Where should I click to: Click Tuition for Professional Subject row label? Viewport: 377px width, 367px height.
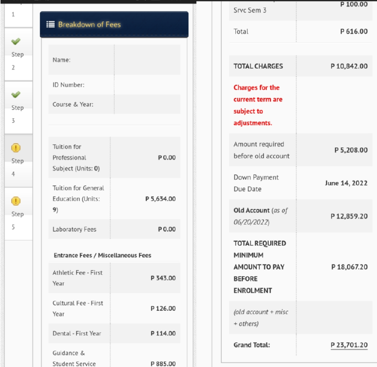[76, 157]
